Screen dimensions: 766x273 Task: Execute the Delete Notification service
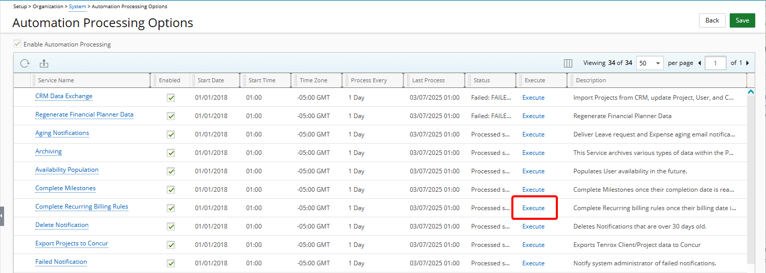[x=533, y=226]
